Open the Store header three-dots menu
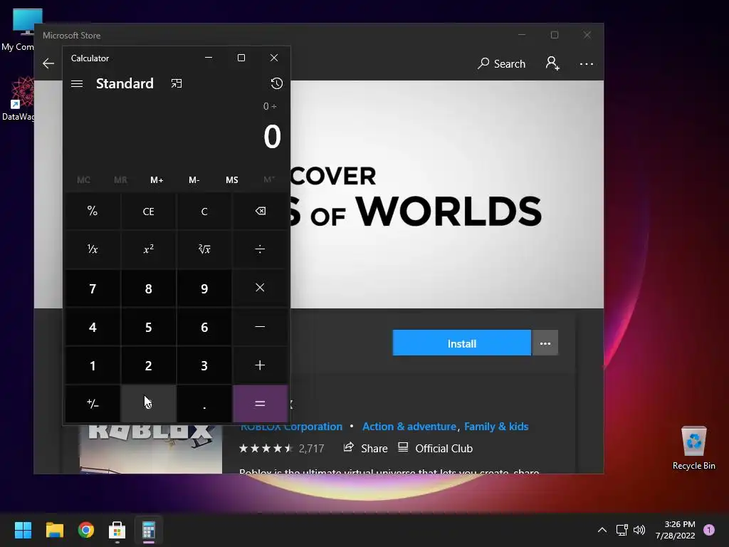Viewport: 729px width, 547px height. 587,63
